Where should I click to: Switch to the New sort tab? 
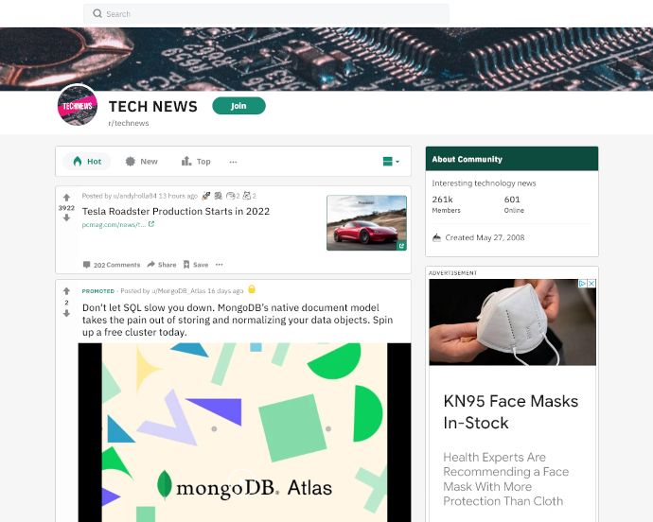click(x=141, y=162)
